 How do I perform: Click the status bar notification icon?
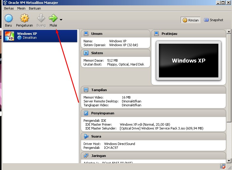pos(223,166)
